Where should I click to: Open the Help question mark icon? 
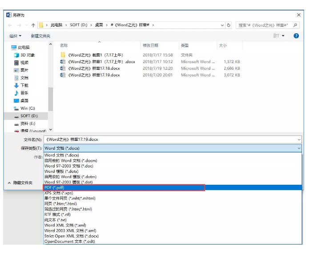tap(296, 36)
